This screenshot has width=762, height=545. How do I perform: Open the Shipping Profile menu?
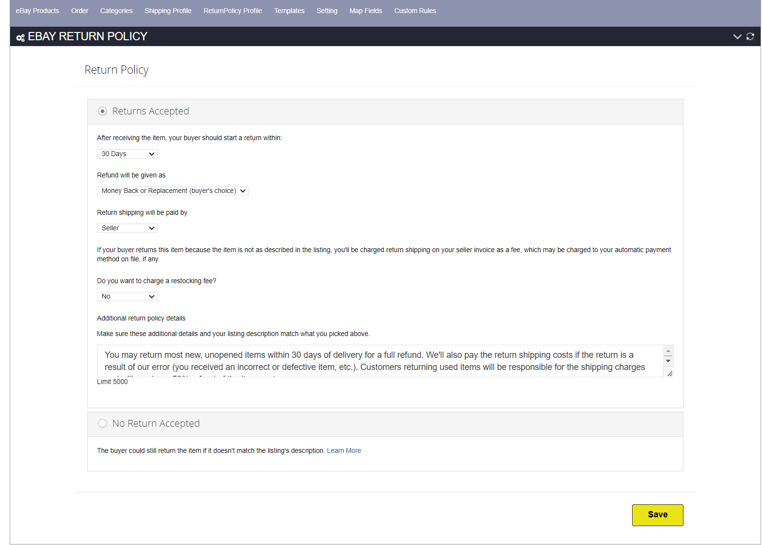click(168, 11)
